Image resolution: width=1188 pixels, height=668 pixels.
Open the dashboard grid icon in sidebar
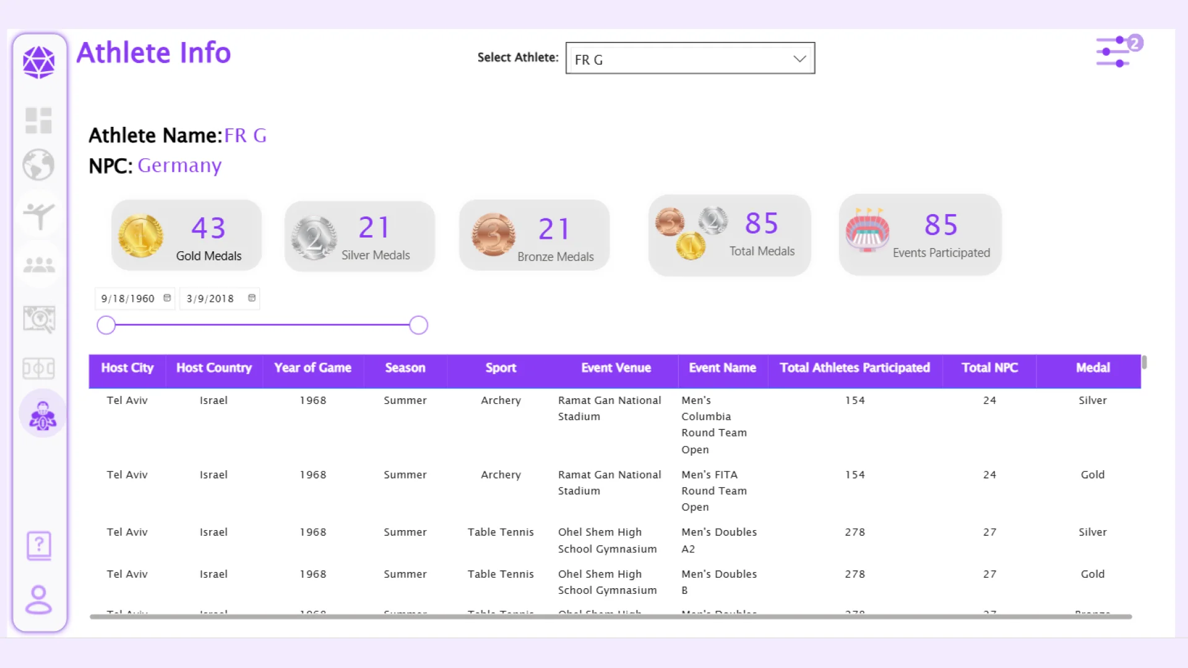(38, 121)
